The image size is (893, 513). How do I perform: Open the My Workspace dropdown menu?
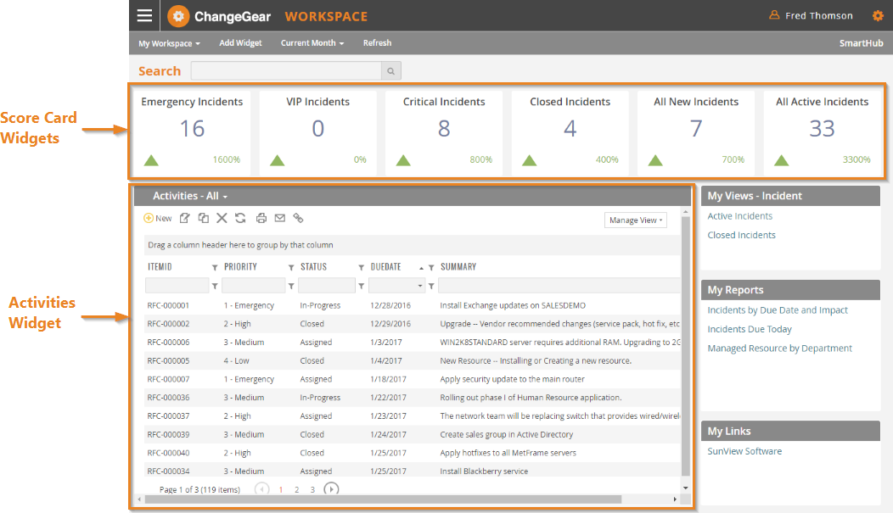169,43
